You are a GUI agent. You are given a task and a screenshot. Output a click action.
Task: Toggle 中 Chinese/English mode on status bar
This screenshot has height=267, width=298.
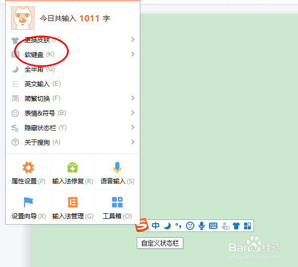pos(156,226)
